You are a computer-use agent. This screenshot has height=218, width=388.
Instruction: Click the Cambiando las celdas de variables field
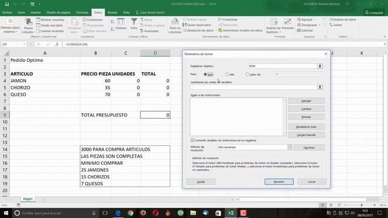[x=253, y=87]
